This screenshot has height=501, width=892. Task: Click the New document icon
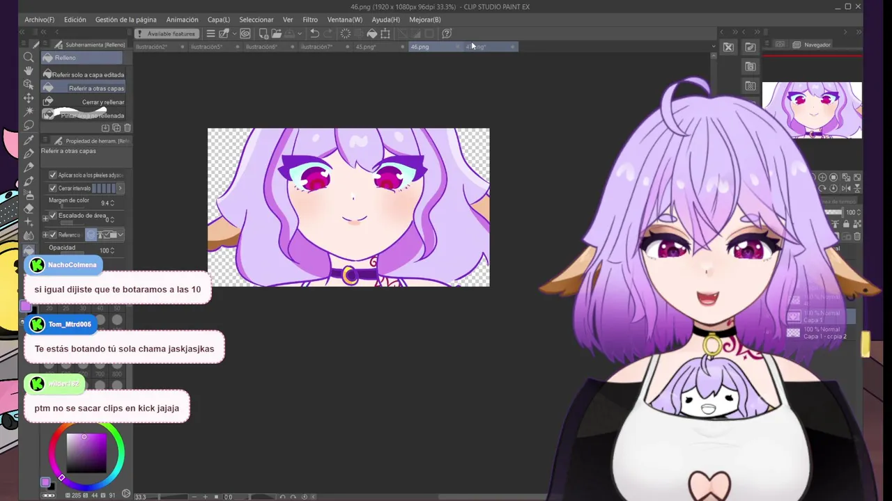click(264, 33)
